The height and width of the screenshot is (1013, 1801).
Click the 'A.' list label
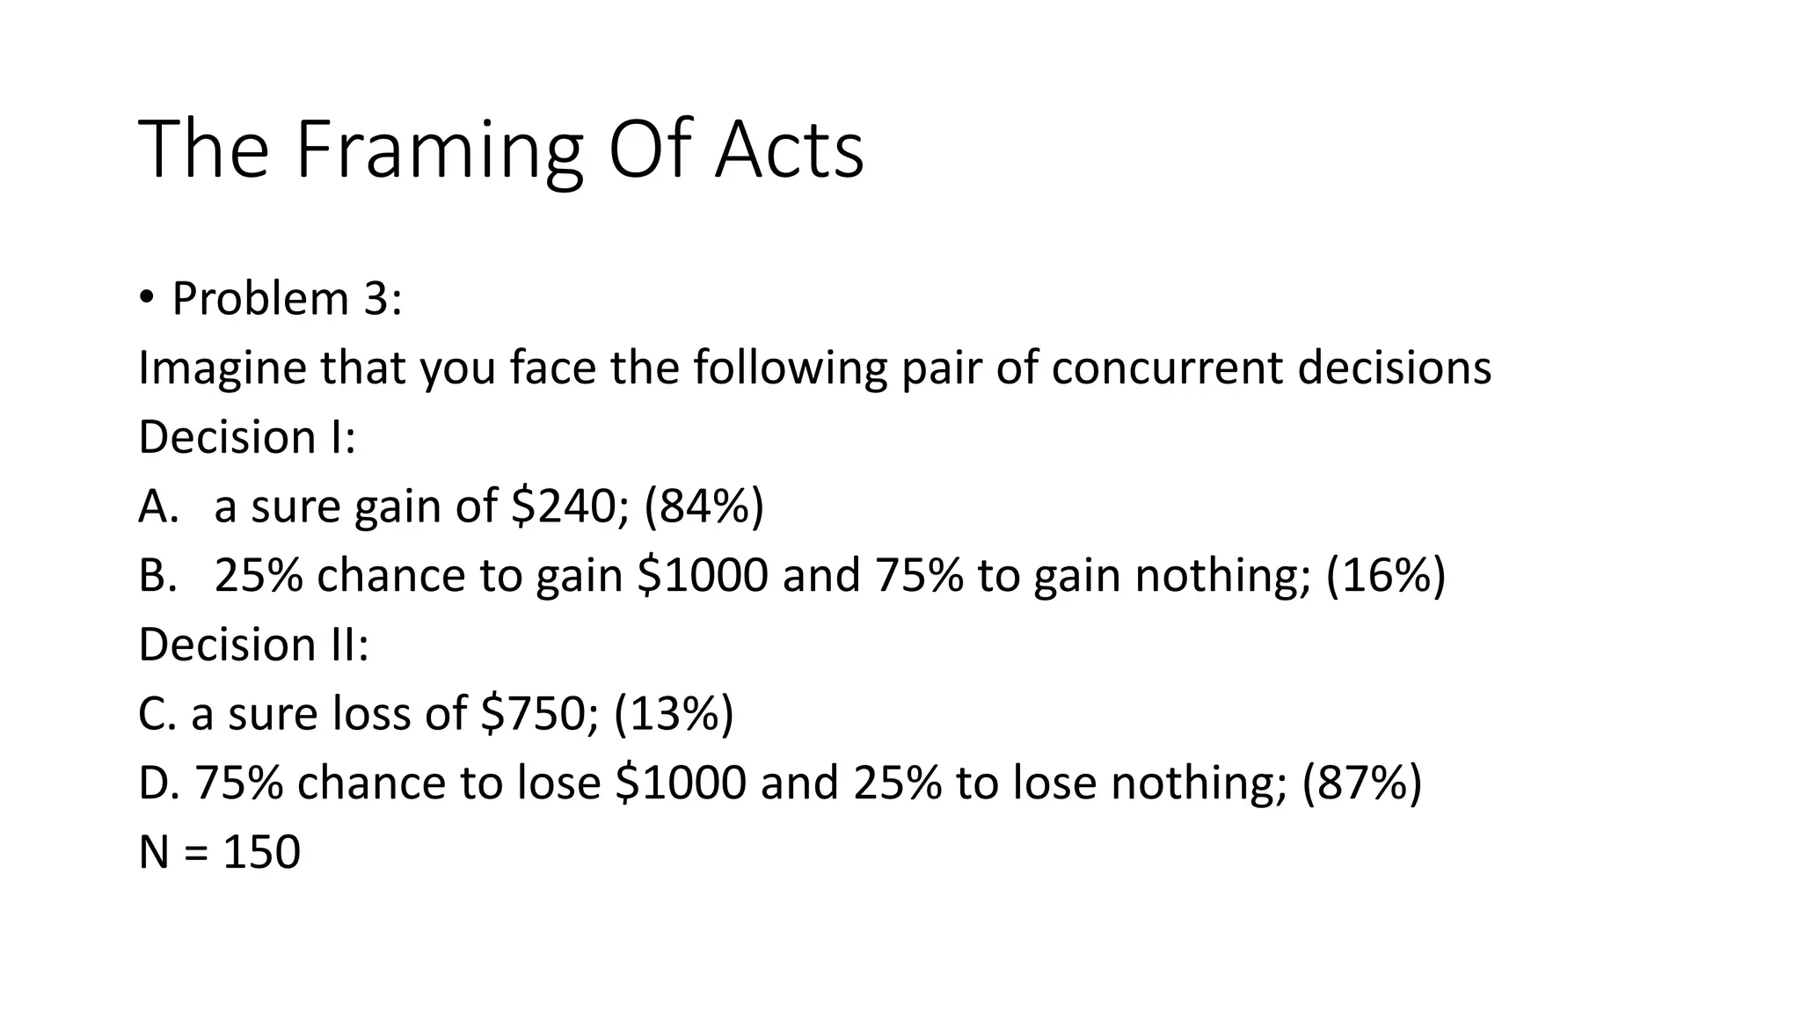(159, 506)
